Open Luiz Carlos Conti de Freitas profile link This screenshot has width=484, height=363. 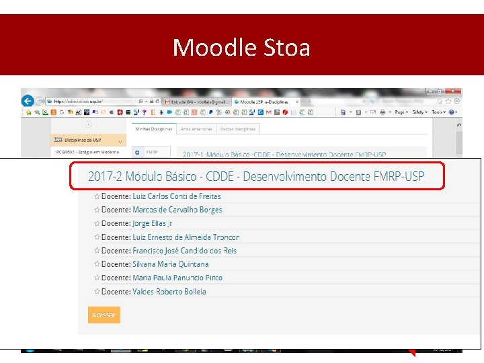pos(177,196)
